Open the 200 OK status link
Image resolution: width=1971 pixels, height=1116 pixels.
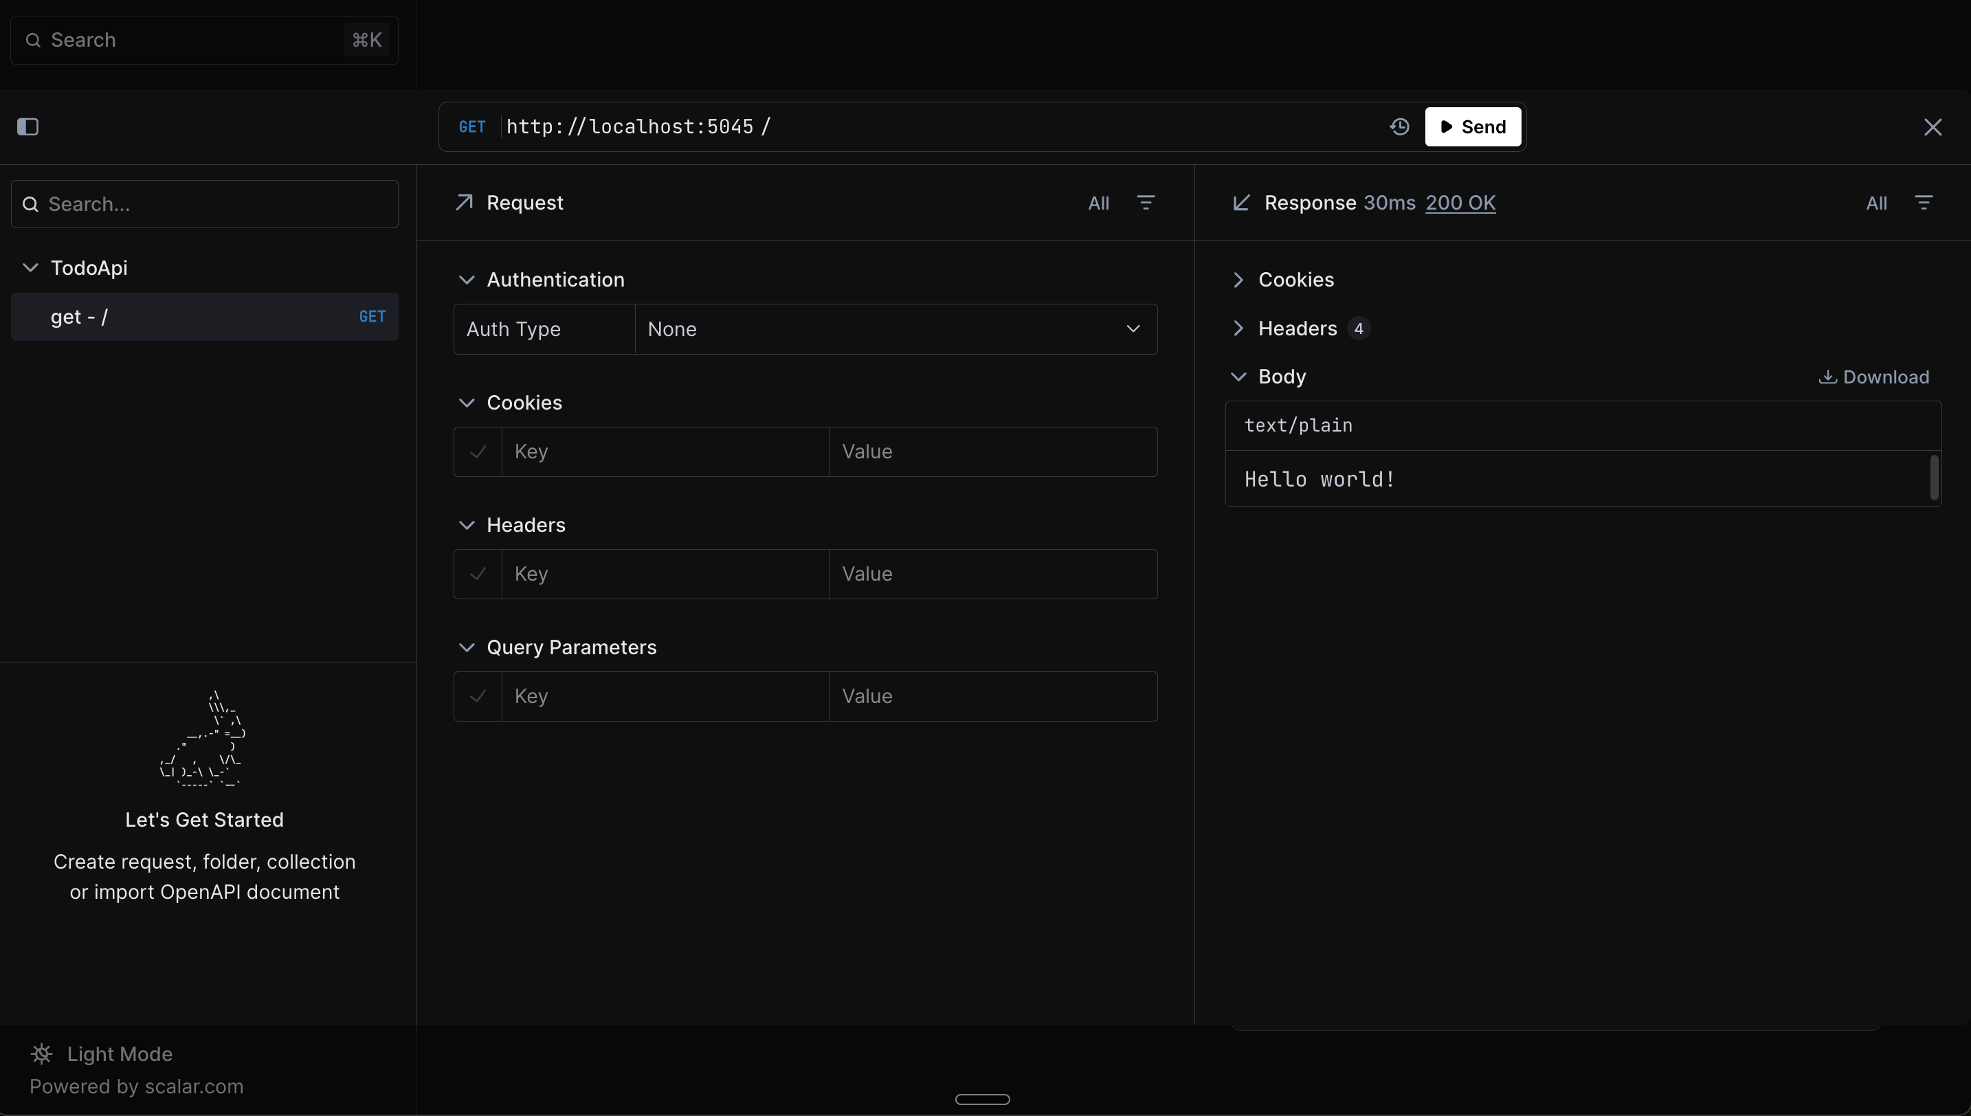click(x=1459, y=202)
